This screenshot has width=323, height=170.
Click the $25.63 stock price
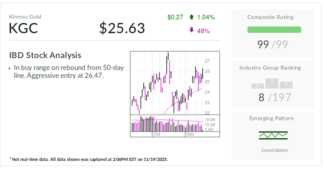pos(122,28)
